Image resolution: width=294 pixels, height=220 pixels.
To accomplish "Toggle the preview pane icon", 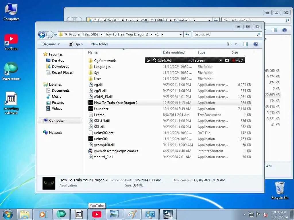I will click(x=245, y=44).
